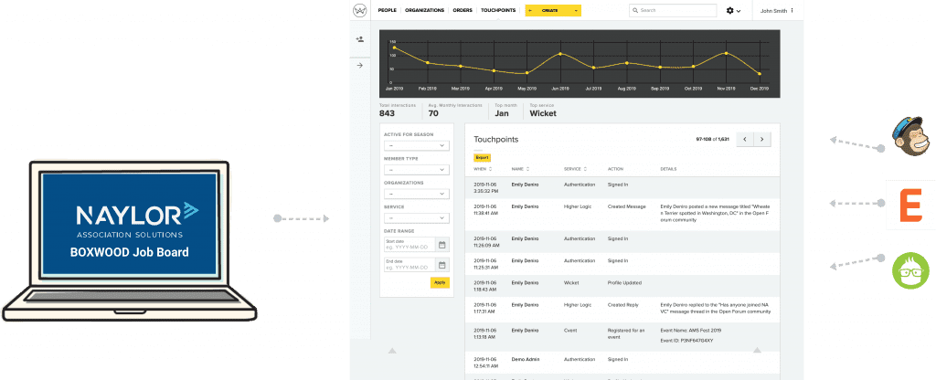Click Profile Updated action text
The width and height of the screenshot is (936, 380).
pos(624,282)
